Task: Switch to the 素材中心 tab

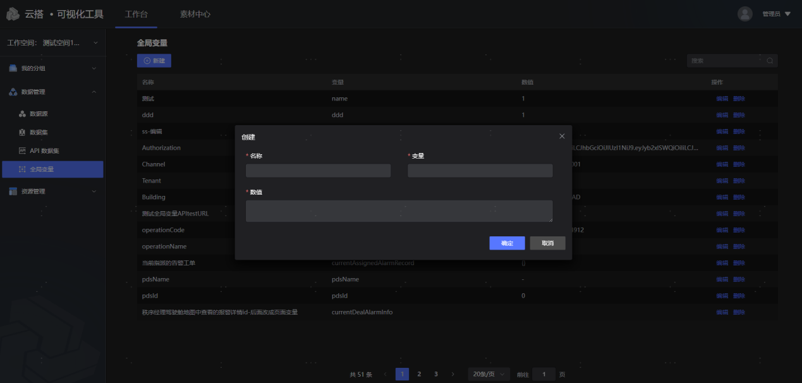Action: (195, 14)
